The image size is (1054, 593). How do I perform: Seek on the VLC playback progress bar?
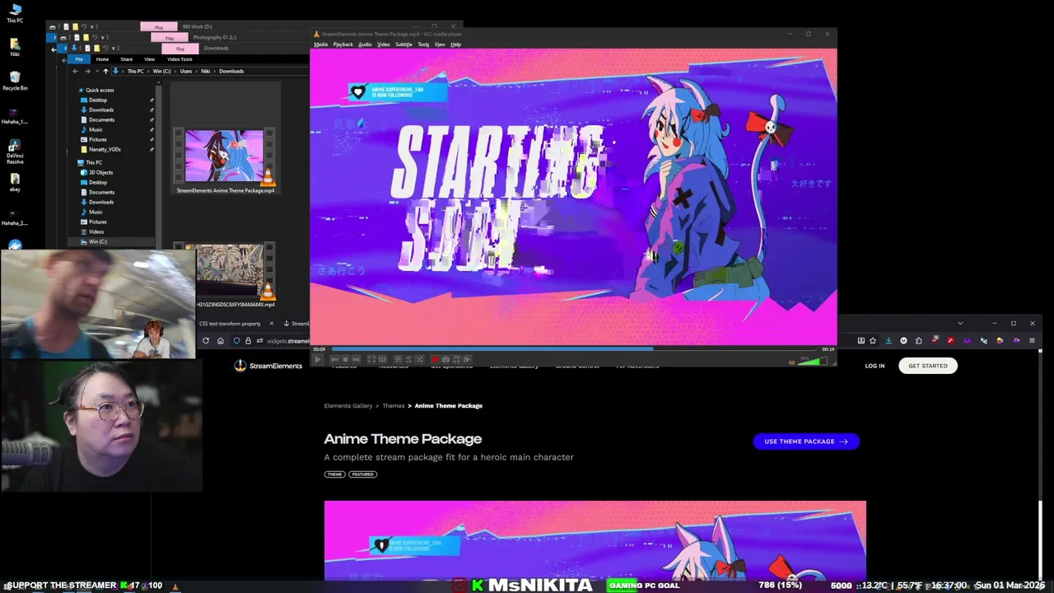pos(572,349)
